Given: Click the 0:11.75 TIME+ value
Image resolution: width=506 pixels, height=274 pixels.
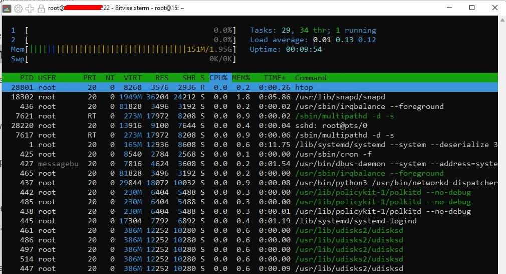Looking at the screenshot, I should [275, 145].
